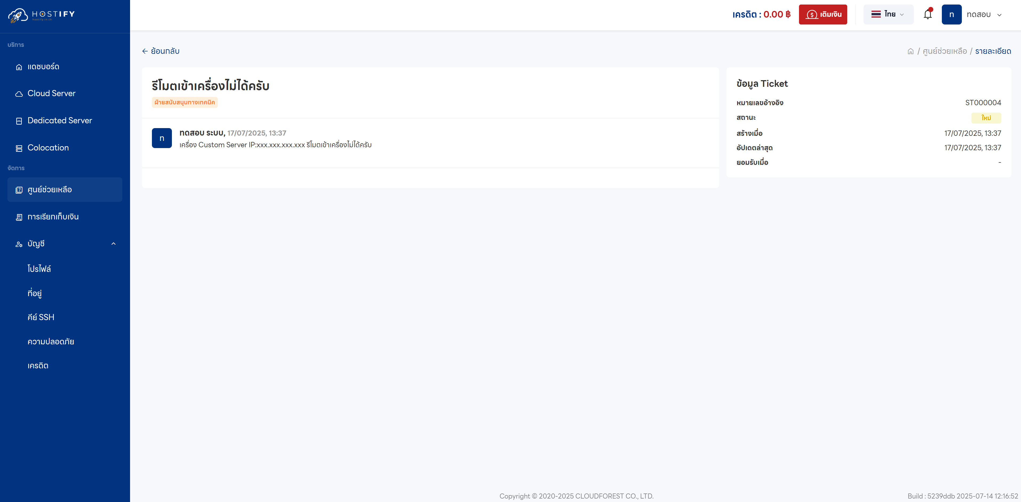Click the notification bell icon

click(927, 15)
